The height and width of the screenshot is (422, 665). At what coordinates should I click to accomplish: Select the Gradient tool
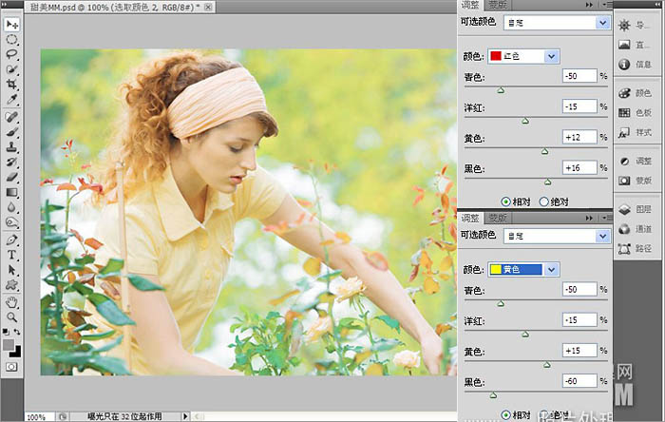(x=11, y=192)
